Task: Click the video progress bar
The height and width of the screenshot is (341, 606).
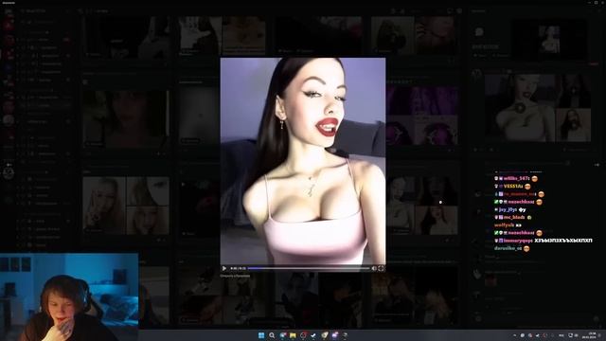Action: pyautogui.click(x=309, y=268)
